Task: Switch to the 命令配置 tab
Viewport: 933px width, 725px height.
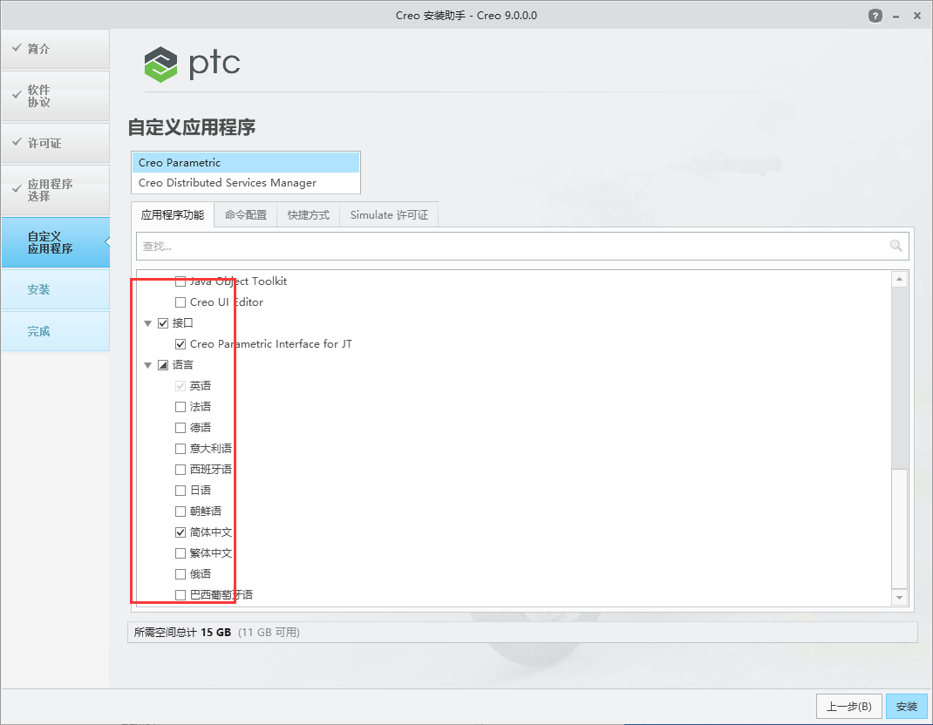Action: (x=245, y=214)
